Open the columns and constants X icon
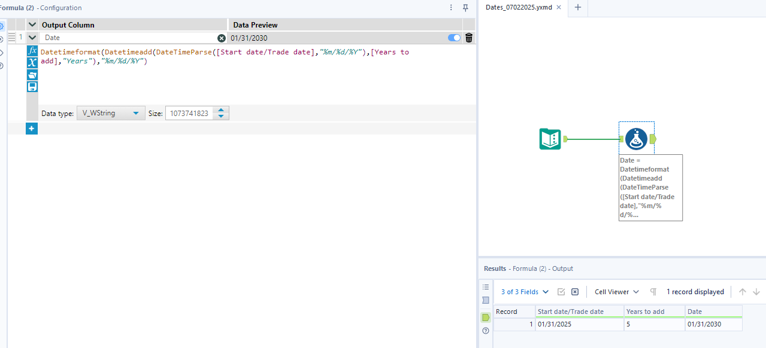 pos(32,62)
